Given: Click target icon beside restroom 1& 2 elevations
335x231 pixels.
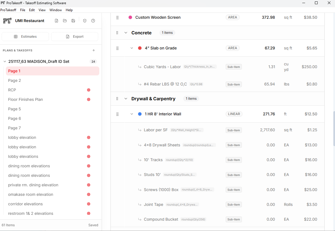Looking at the screenshot, I should 89,213.
